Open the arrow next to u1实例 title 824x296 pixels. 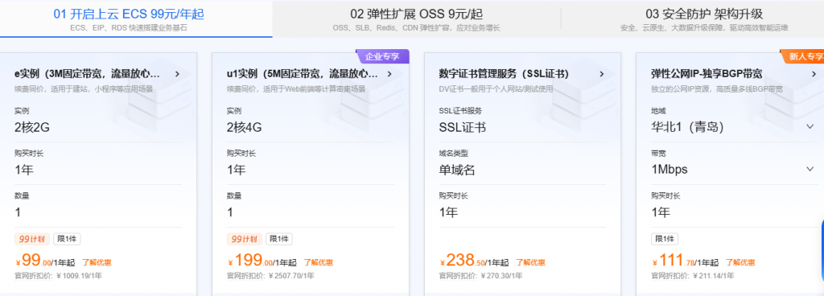389,74
